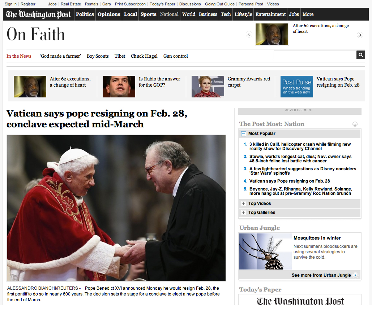
Task: Click the On Faith title
Action: click(35, 34)
